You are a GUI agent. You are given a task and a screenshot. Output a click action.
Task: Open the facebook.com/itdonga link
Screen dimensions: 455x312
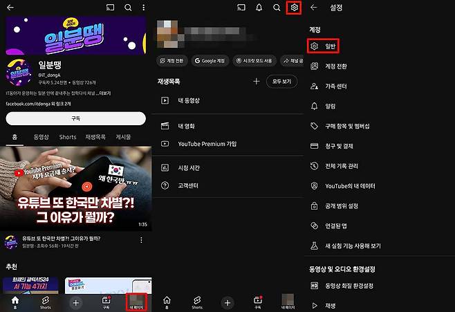(x=38, y=104)
